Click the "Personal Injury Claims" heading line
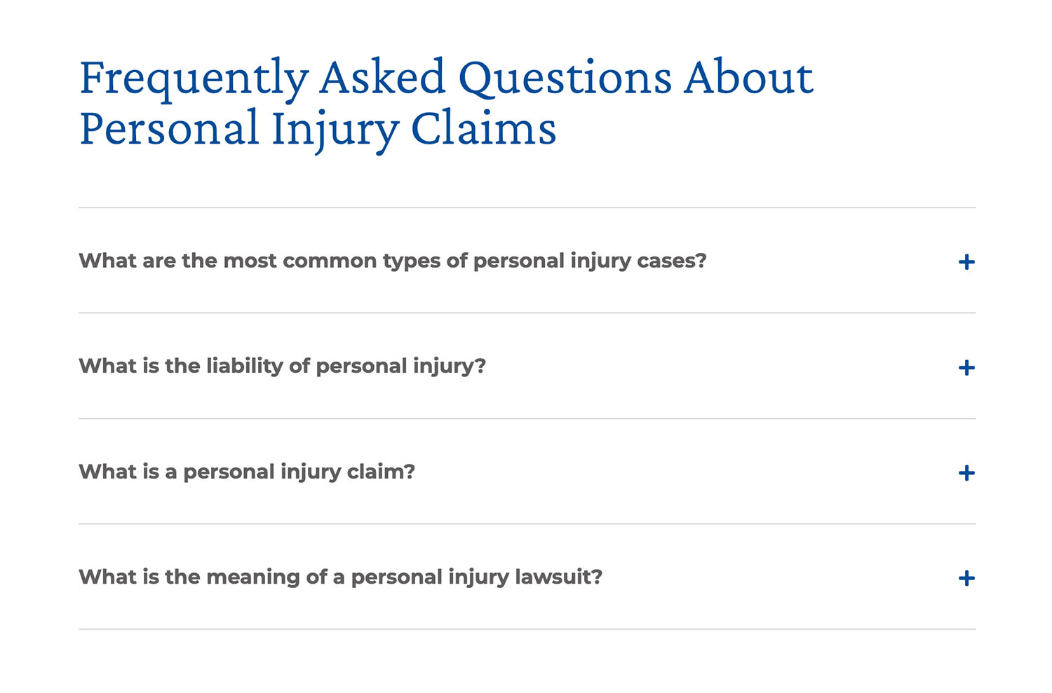This screenshot has height=693, width=1052. pyautogui.click(x=318, y=129)
